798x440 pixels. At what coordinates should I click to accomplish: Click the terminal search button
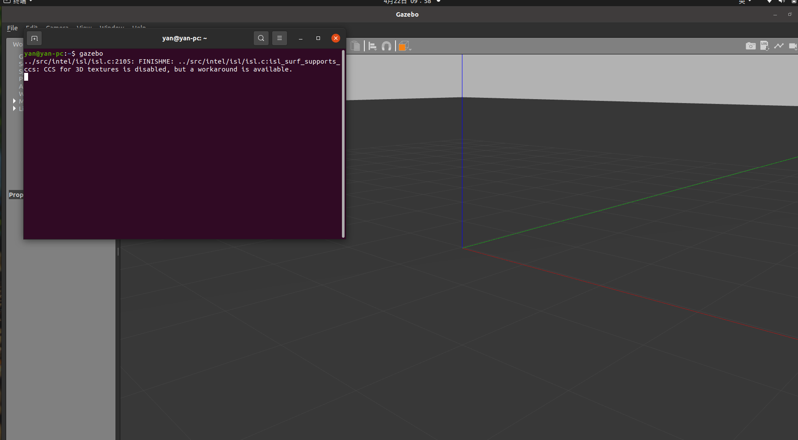pos(261,38)
